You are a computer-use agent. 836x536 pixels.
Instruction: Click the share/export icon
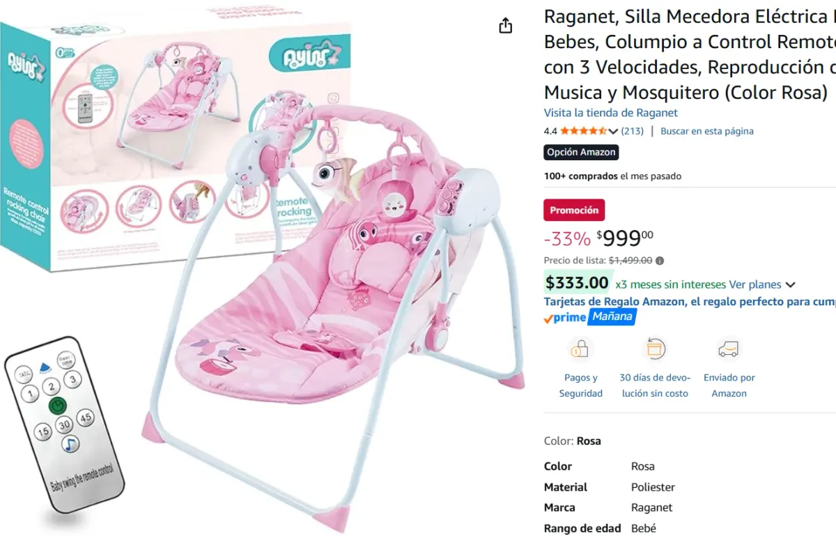(504, 25)
